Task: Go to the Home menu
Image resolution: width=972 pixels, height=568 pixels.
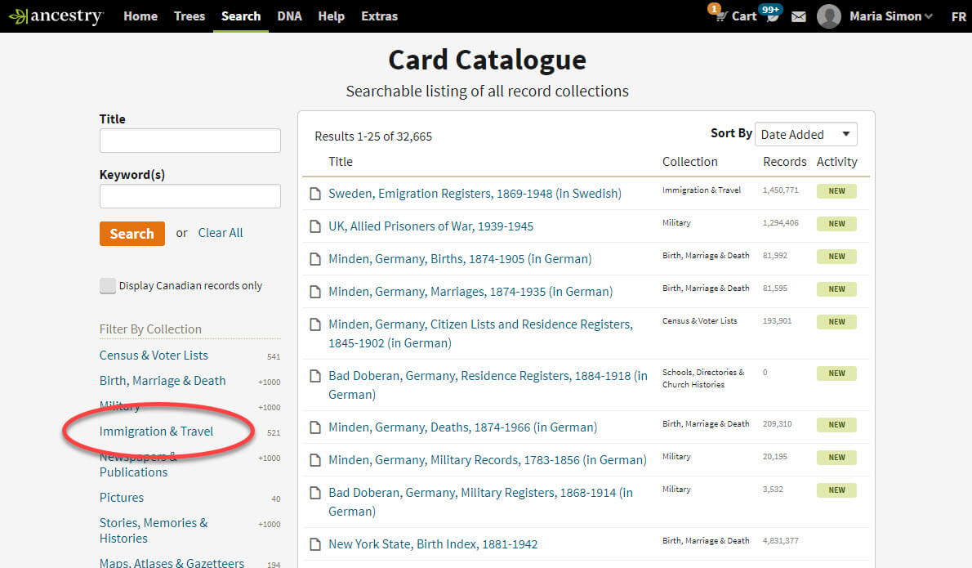Action: click(x=140, y=16)
